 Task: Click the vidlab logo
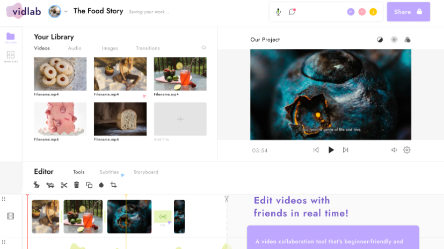pyautogui.click(x=24, y=11)
